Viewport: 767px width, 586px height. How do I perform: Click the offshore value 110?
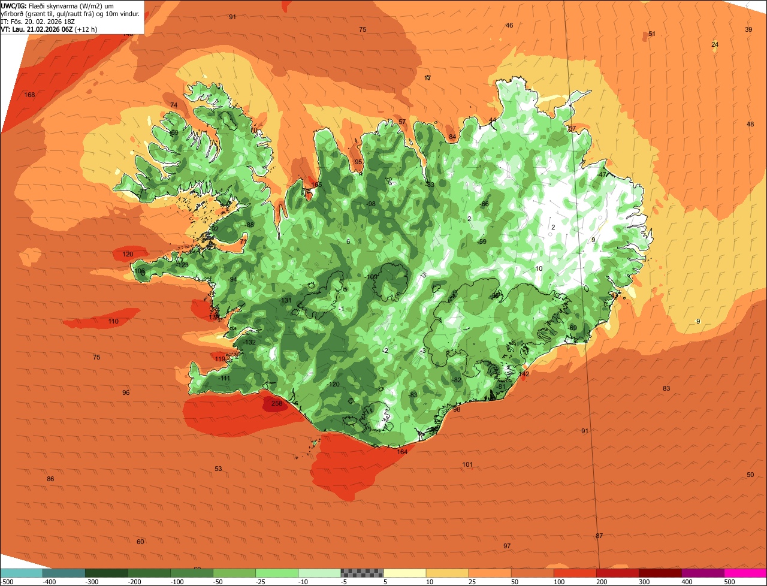point(113,321)
